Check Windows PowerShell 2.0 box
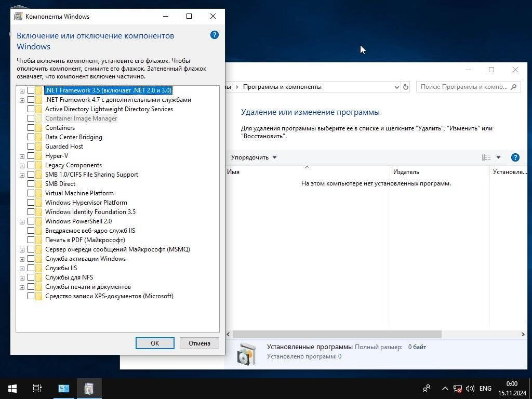This screenshot has width=532, height=399. pos(31,221)
